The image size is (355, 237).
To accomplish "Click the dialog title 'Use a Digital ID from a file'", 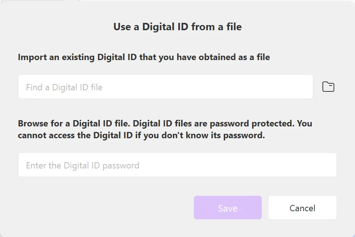I will click(177, 27).
